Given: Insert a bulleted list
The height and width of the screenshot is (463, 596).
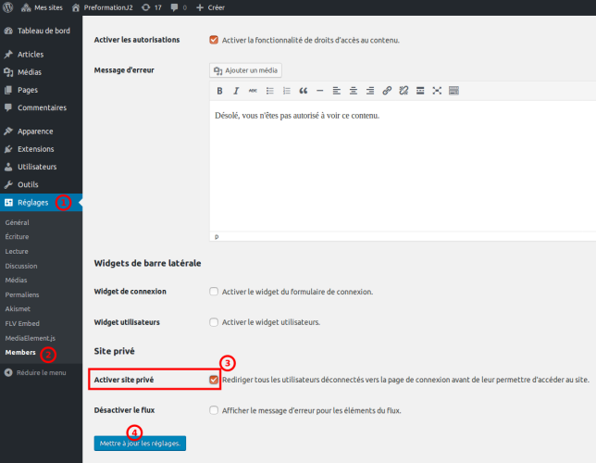Looking at the screenshot, I should (x=269, y=91).
